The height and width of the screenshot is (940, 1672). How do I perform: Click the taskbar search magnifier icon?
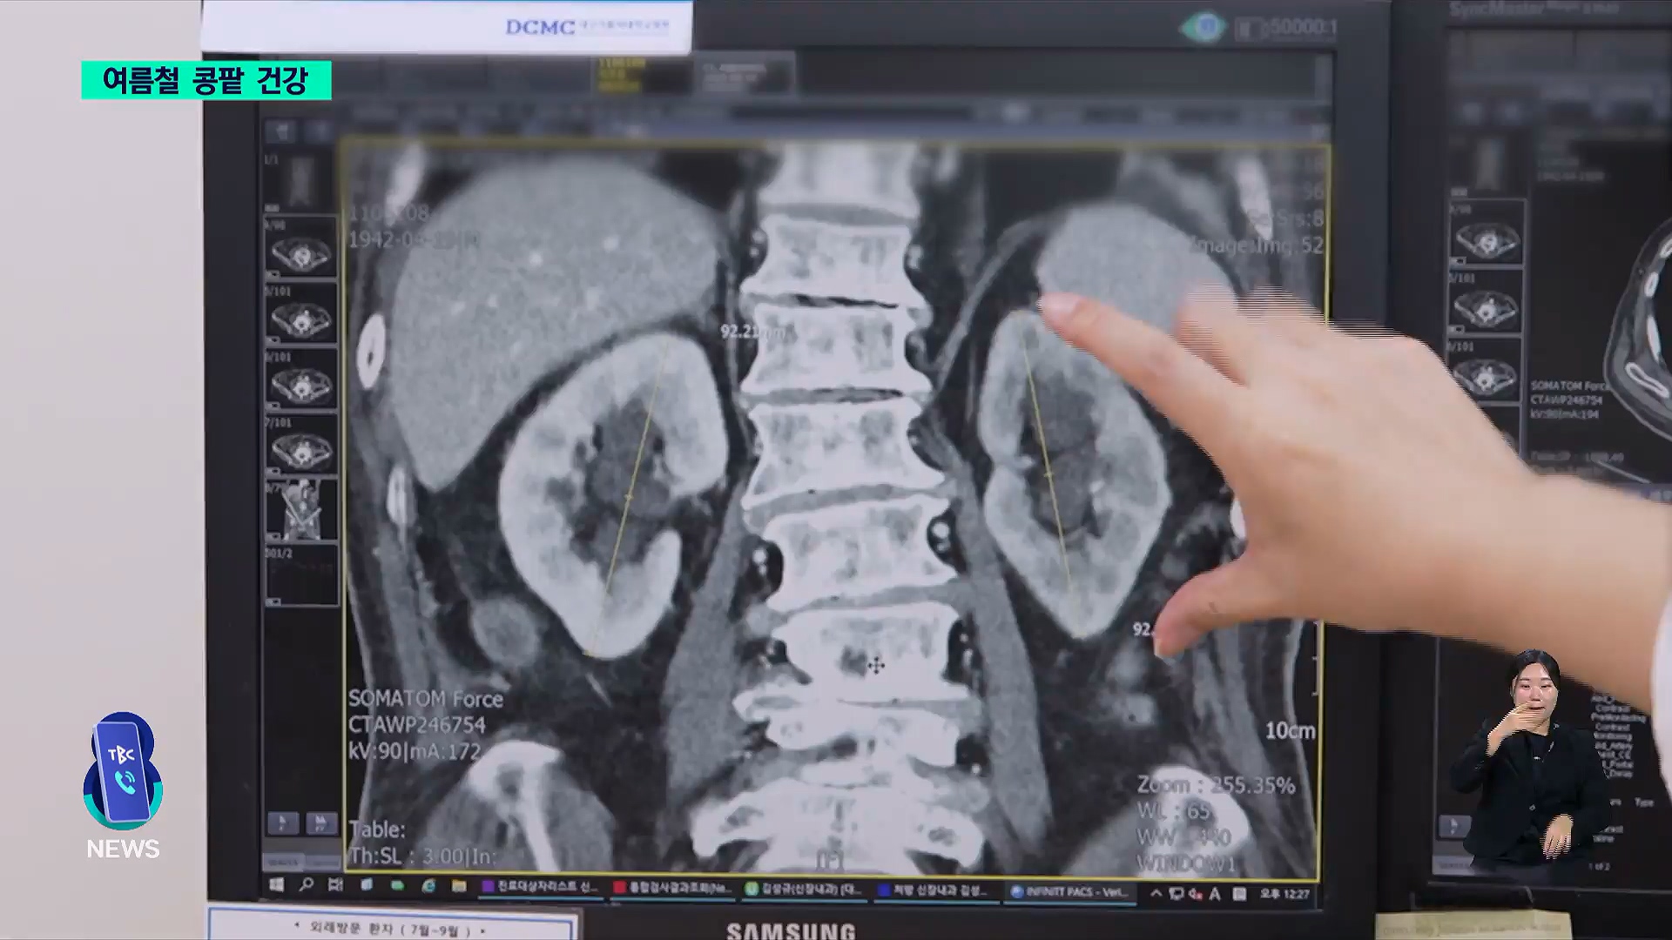click(307, 885)
